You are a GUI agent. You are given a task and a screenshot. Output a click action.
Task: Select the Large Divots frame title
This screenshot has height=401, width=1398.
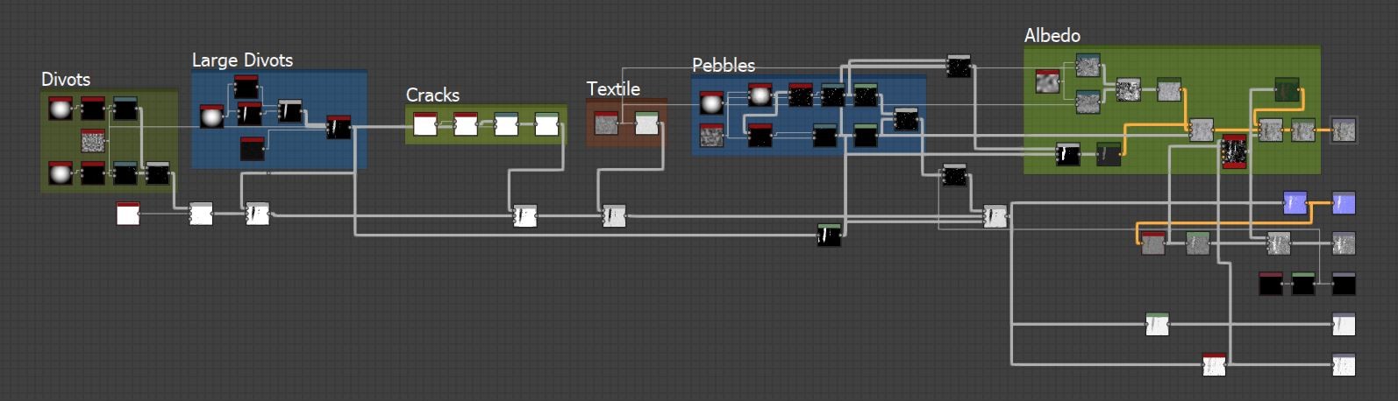242,60
